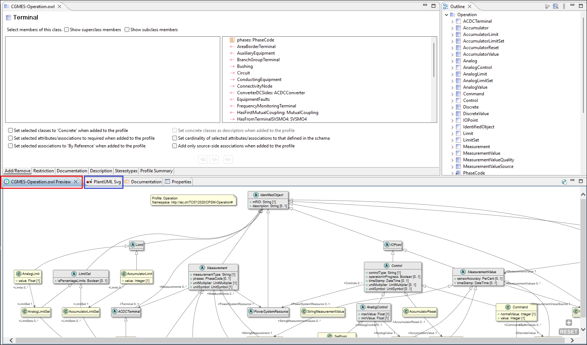Expand the IdentifiedObject node in Outline
This screenshot has width=587, height=345.
pyautogui.click(x=452, y=127)
